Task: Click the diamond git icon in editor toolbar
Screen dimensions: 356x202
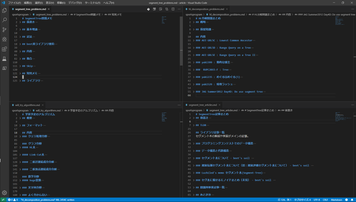Action: [148, 9]
